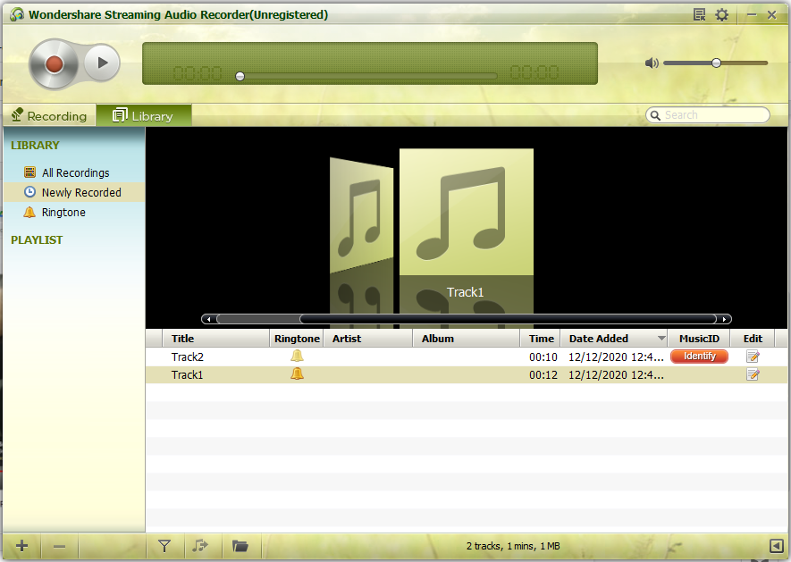This screenshot has height=562, width=791.
Task: Switch to the Recording tab
Action: point(49,115)
